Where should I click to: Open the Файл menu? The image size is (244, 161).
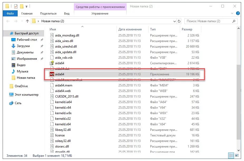(10, 13)
